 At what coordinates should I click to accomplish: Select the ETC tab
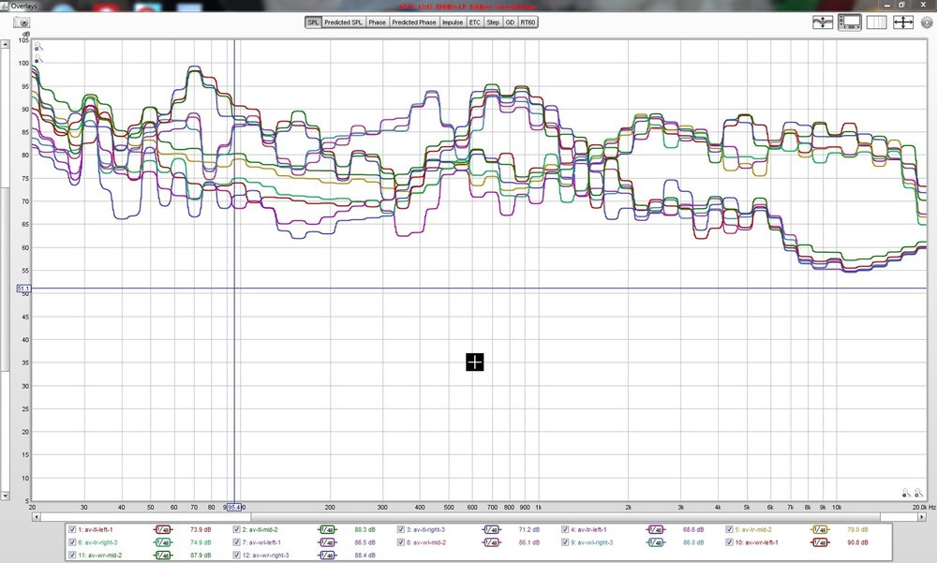point(474,22)
